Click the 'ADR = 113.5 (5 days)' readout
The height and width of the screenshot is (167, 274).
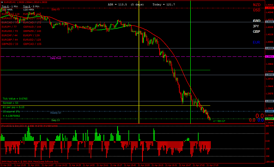(x=126, y=4)
